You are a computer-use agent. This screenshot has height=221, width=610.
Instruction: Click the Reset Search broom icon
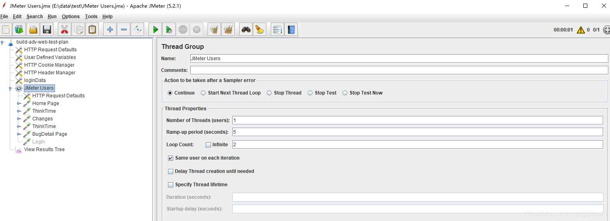[x=259, y=29]
